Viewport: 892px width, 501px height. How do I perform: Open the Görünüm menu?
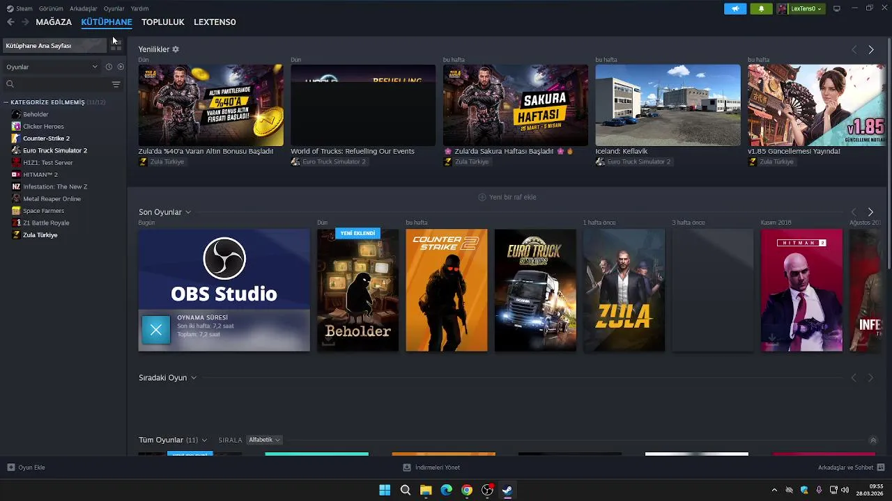click(x=51, y=8)
